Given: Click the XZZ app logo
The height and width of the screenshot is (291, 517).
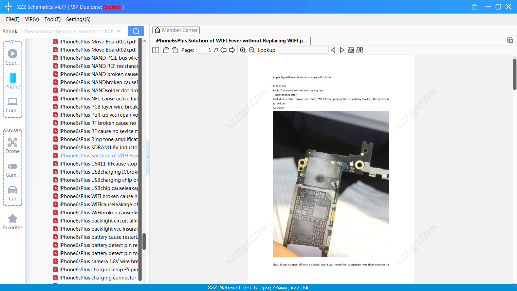Looking at the screenshot, I should coord(8,7).
